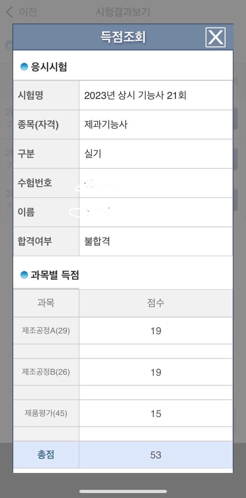Close the 득점조회 popup with the X

(215, 37)
